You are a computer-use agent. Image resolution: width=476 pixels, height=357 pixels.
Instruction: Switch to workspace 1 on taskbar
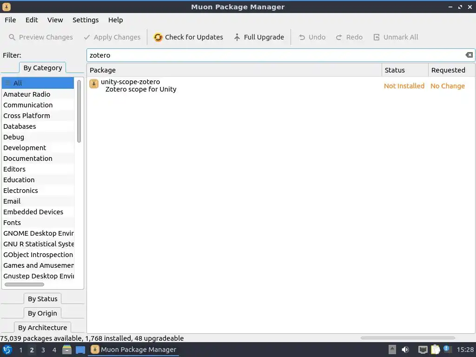coord(20,350)
